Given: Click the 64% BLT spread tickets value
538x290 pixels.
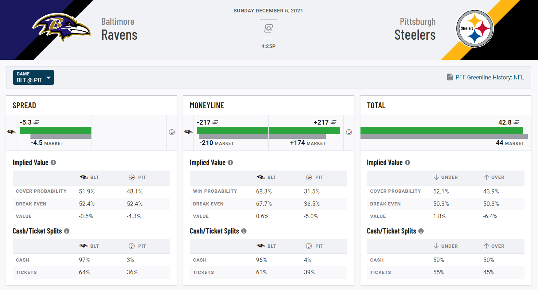Looking at the screenshot, I should click(85, 272).
